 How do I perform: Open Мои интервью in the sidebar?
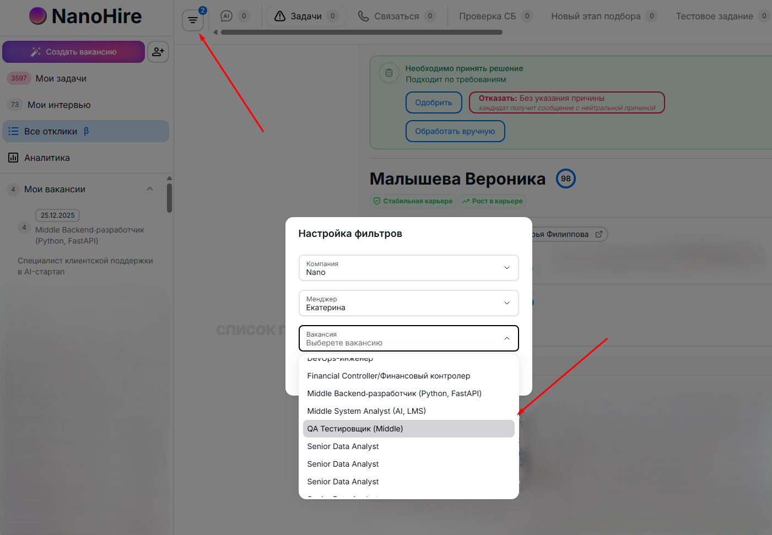point(85,105)
